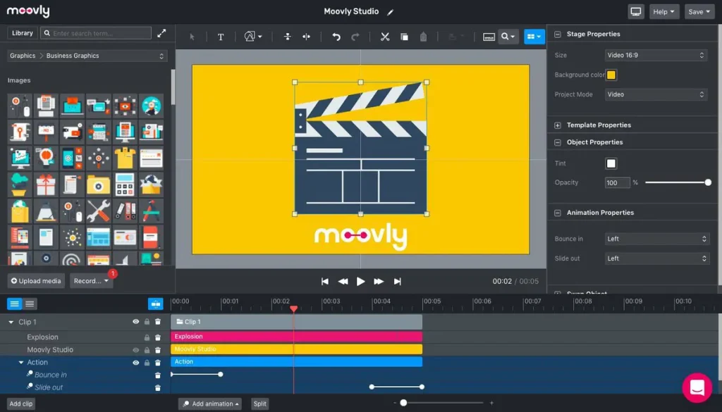Click the monitor preview icon
The width and height of the screenshot is (722, 412).
[636, 11]
